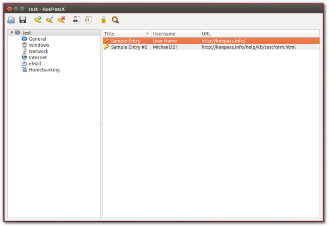329x227 pixels.
Task: Click http://keepass.info/ URL cell
Action: [224, 41]
